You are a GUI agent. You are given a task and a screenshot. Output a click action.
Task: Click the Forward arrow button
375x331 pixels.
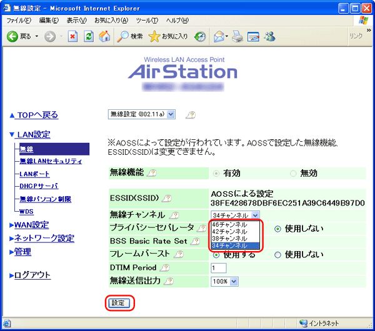(50, 37)
